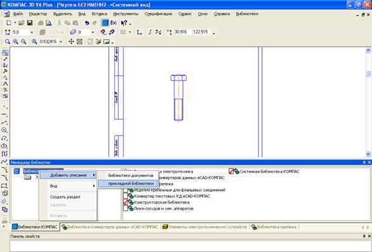The height and width of the screenshot is (252, 372).
Task: Select the Geometry panel in left sidebar
Action: click(5, 53)
